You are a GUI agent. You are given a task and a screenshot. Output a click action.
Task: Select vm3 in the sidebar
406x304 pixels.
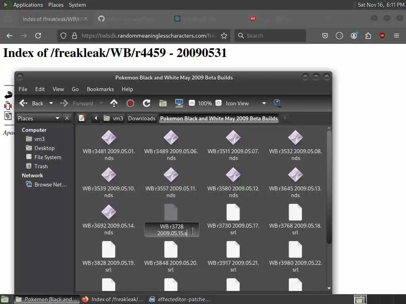click(x=35, y=139)
